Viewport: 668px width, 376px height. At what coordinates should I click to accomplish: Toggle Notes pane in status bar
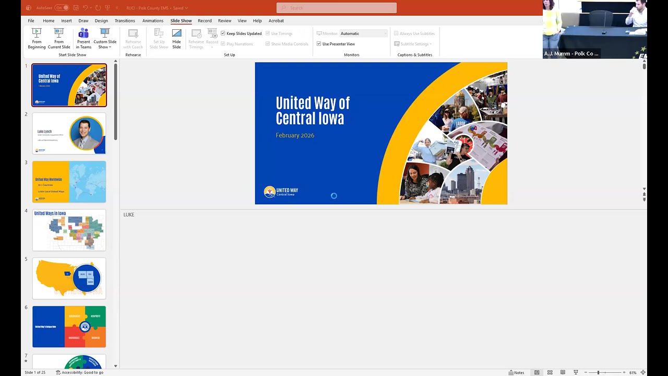point(517,372)
